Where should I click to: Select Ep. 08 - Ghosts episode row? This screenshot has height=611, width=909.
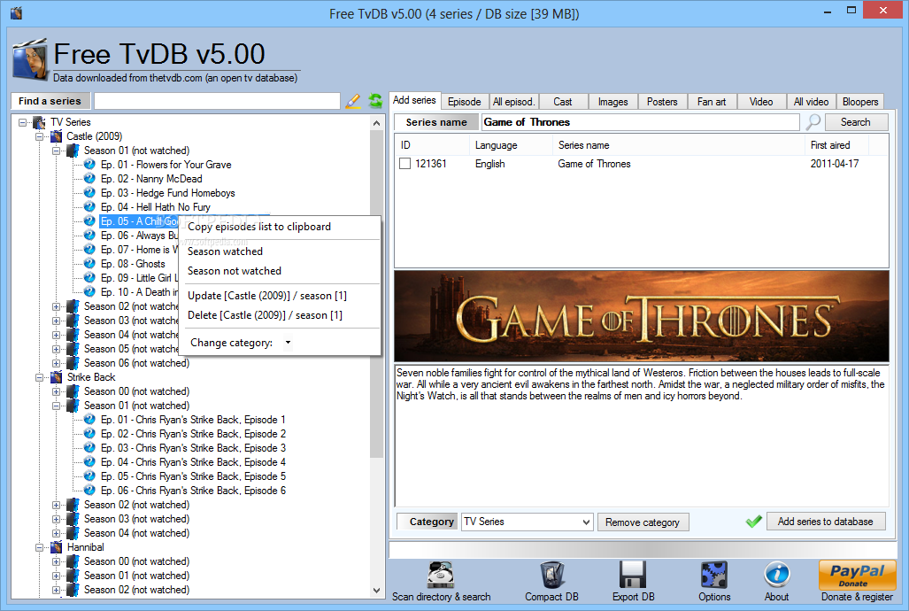pos(133,264)
